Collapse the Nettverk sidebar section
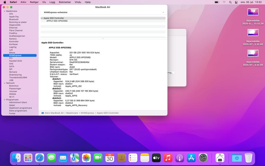 pyautogui.click(x=5, y=83)
